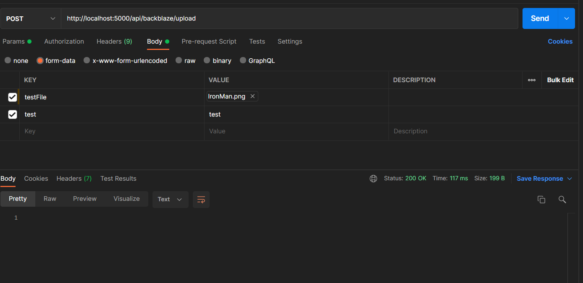583x283 pixels.
Task: Open the Authorization tab
Action: pos(64,42)
